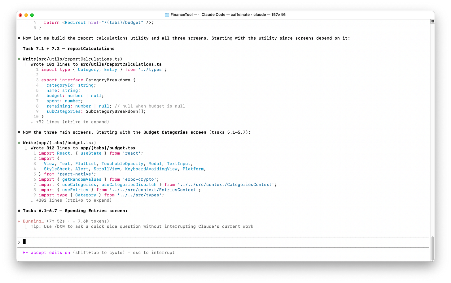Click the green bullet beside Write(app/(tabs)/budget.tsx)
Image resolution: width=451 pixels, height=283 pixels.
coord(19,143)
